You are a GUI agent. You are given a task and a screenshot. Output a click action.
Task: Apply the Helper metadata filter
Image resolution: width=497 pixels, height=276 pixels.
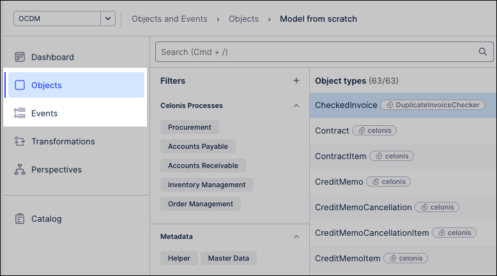[179, 258]
